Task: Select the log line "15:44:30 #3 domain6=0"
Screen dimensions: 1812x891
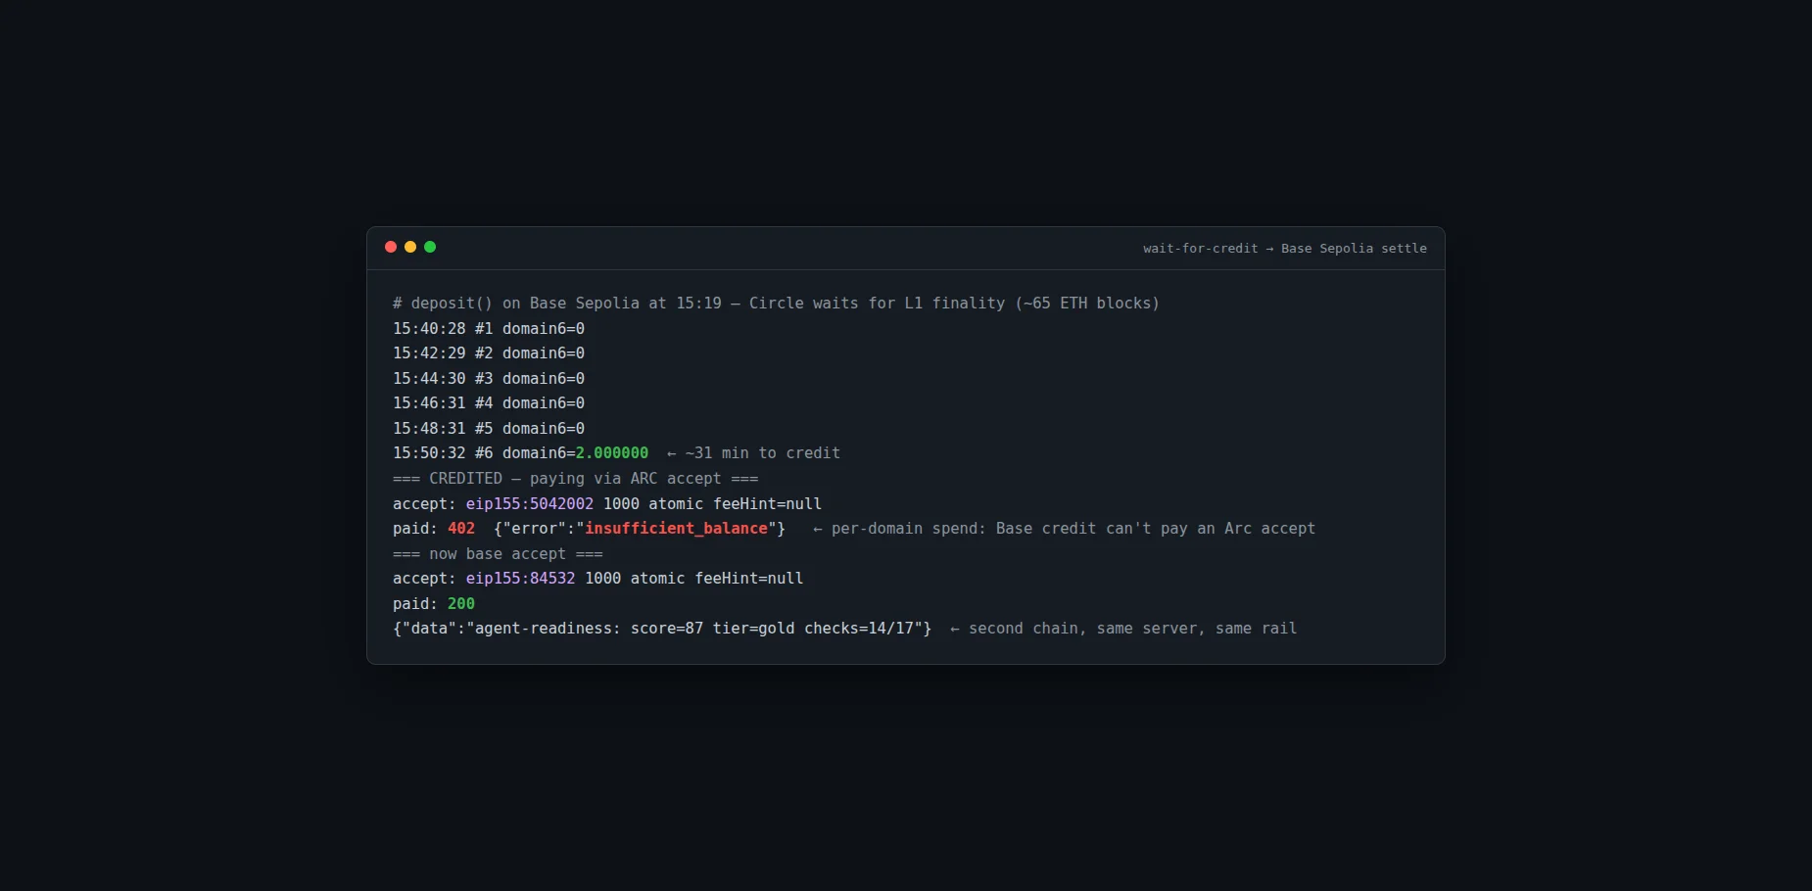Action: [x=489, y=379]
